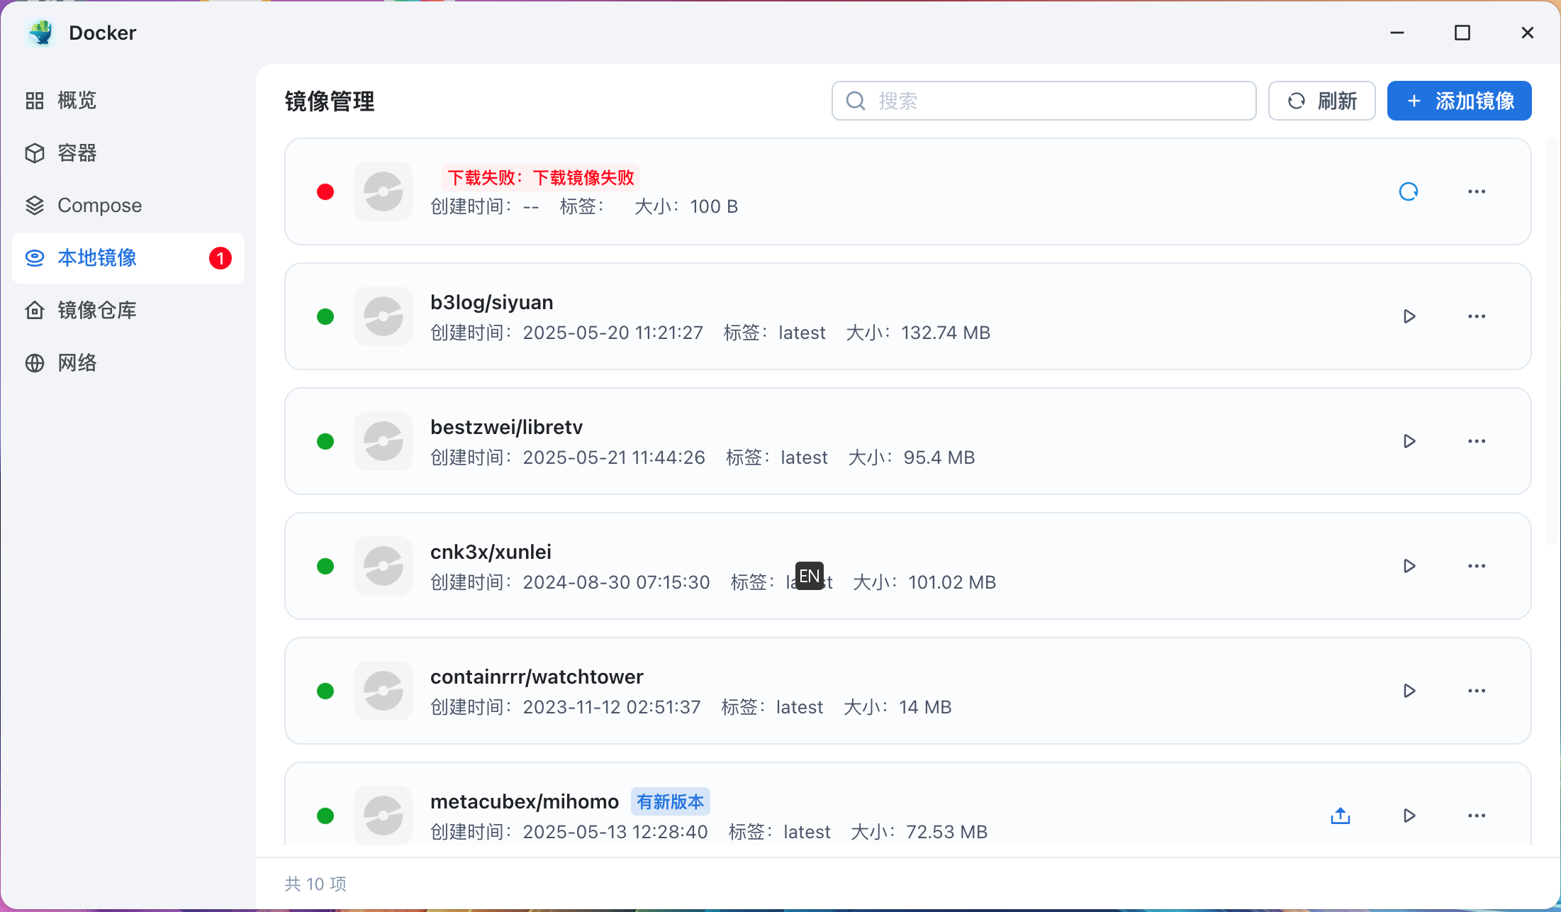The image size is (1561, 912).
Task: Open more options for failed download entry
Action: click(x=1477, y=191)
